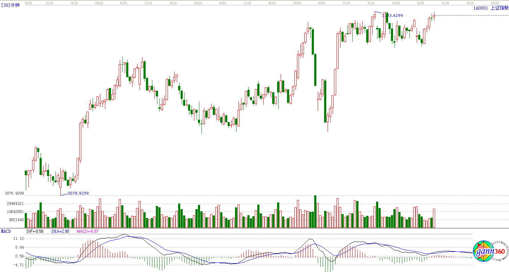Screen dimensions: 509x272
Task: Click the [30]分钟 period label
Action: pyautogui.click(x=10, y=5)
